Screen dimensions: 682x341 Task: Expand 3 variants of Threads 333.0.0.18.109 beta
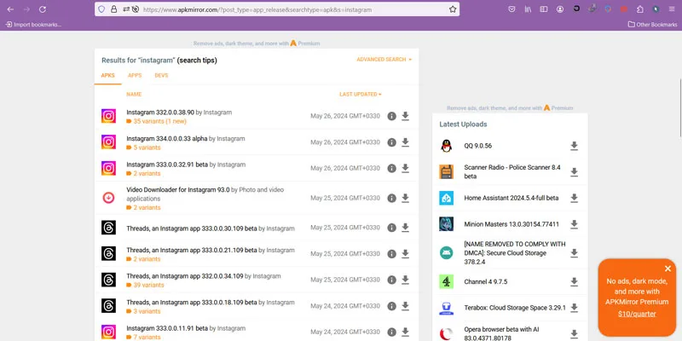pyautogui.click(x=143, y=311)
